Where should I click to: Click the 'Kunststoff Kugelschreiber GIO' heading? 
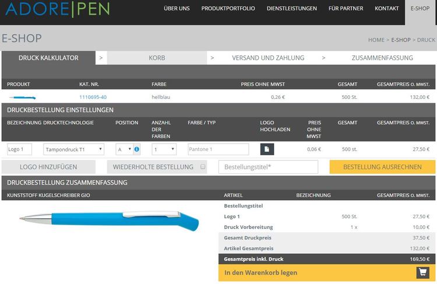click(x=48, y=195)
